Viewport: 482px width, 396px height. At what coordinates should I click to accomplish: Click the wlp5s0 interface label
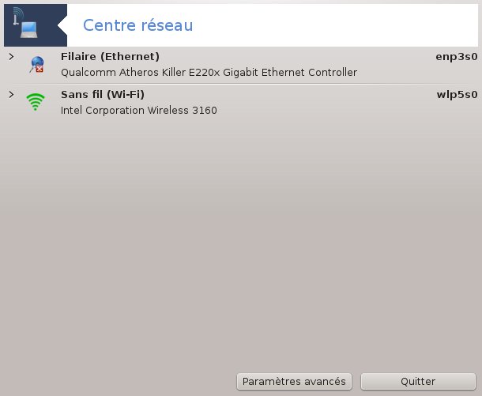point(457,95)
